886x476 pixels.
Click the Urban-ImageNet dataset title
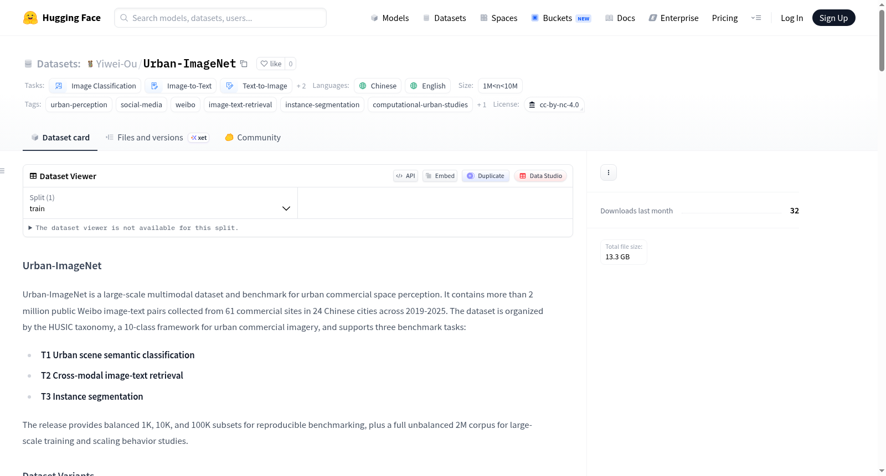pos(189,64)
